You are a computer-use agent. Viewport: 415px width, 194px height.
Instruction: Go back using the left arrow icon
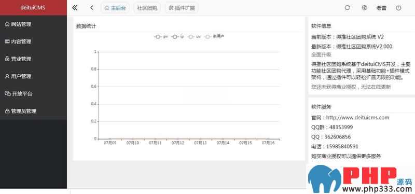[92, 8]
